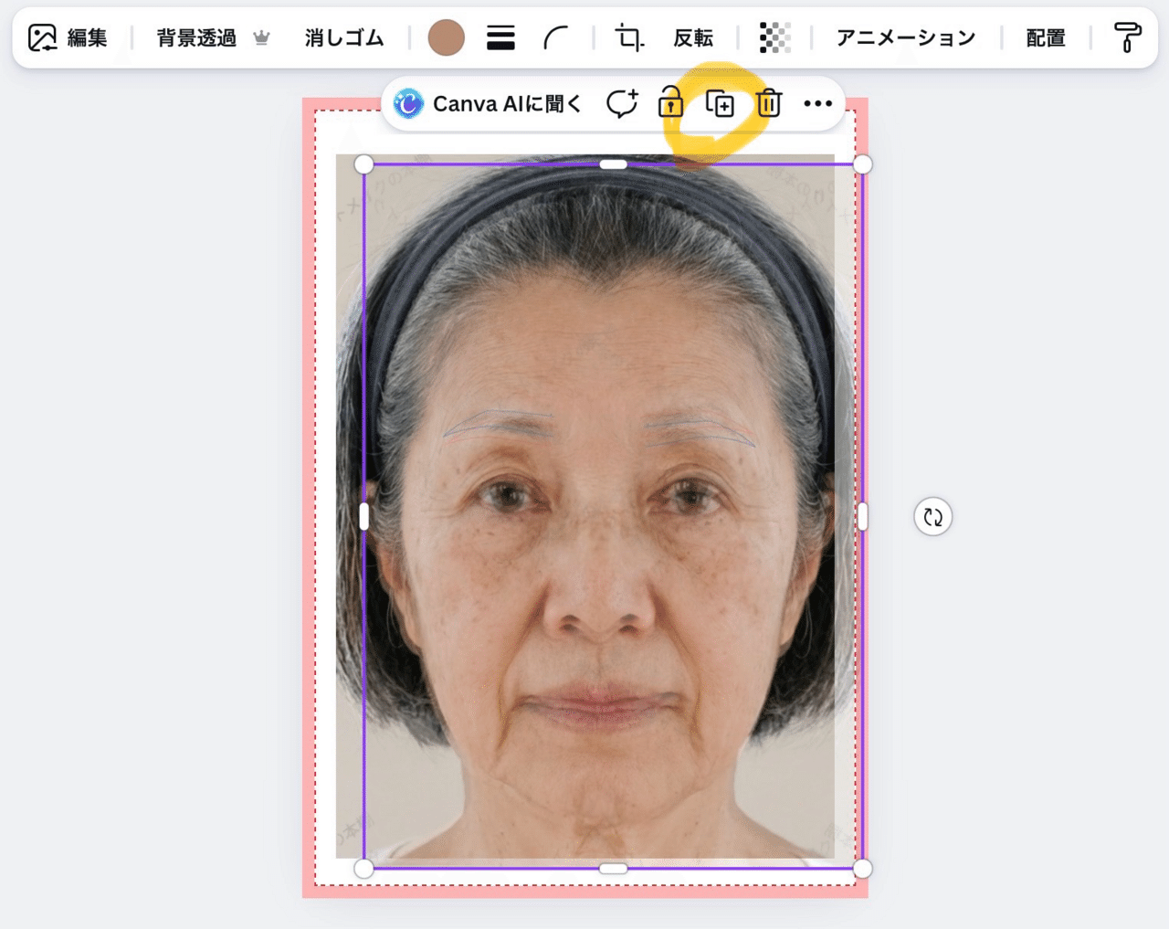Select the 消しゴム eraser tool

pos(343,37)
